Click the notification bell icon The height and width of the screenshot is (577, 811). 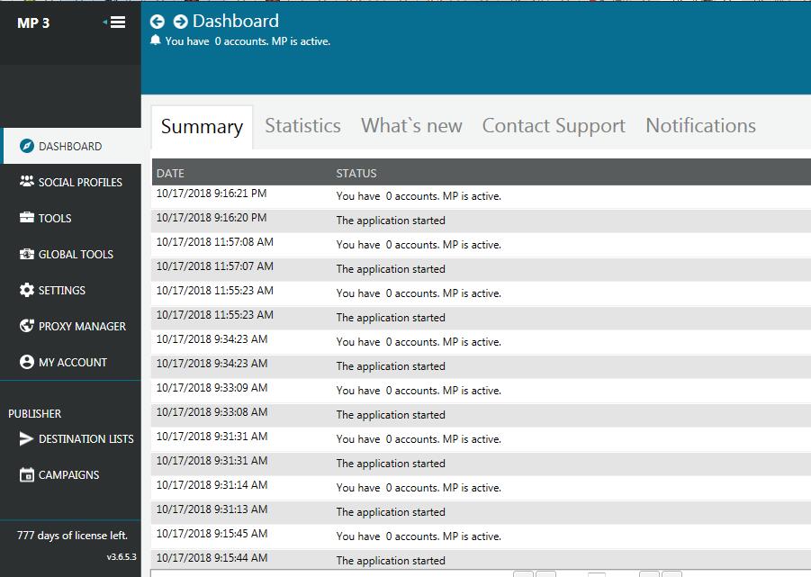pyautogui.click(x=156, y=41)
